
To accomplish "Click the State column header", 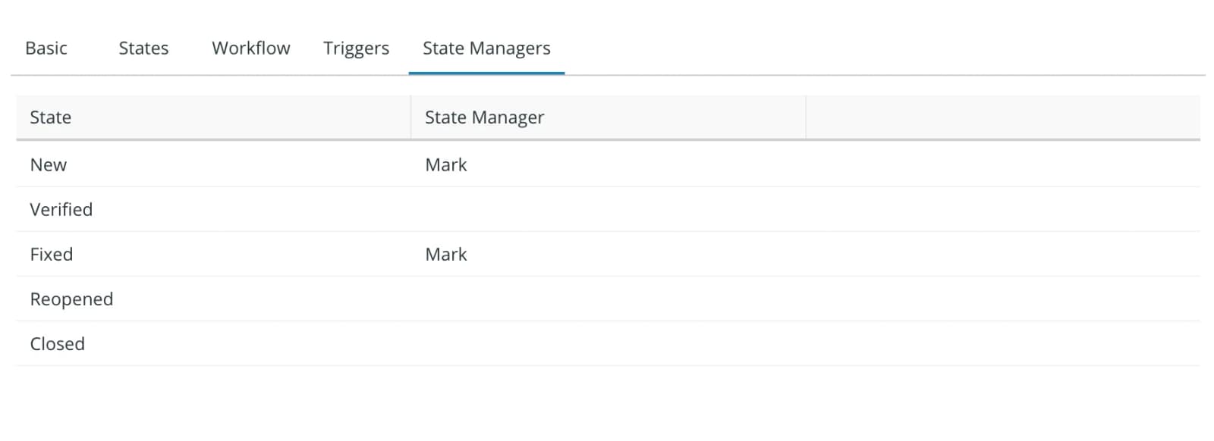I will 213,117.
